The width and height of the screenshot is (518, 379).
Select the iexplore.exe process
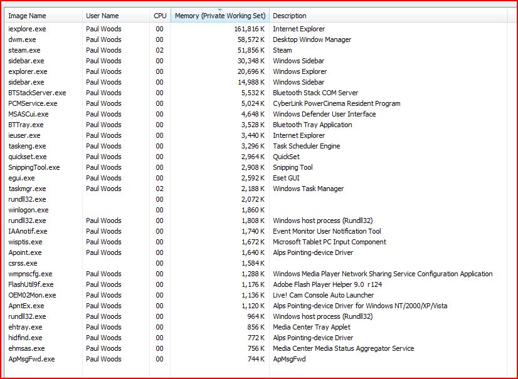(27, 29)
